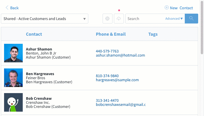This screenshot has width=204, height=116.
Task: Focus the Search text field
Action: (x=145, y=19)
